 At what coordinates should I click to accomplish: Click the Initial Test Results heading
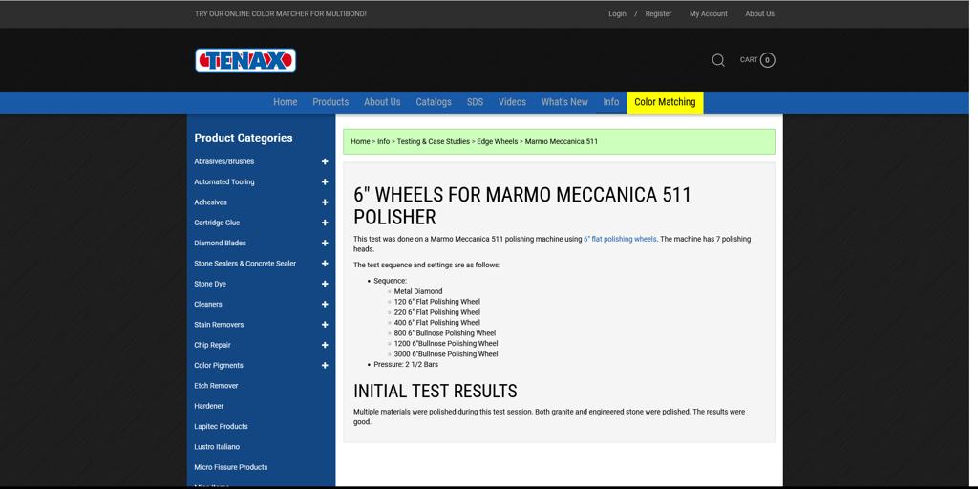[436, 391]
